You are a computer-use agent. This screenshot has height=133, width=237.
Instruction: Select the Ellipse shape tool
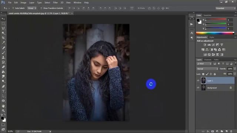point(3,101)
